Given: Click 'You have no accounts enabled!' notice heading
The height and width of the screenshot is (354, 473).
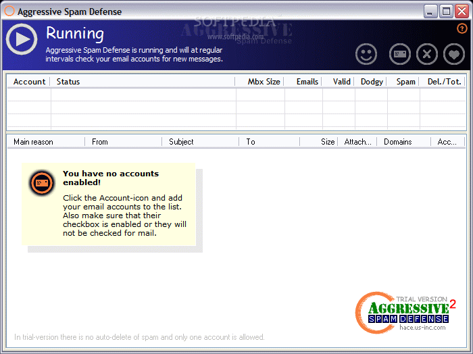Looking at the screenshot, I should [111, 178].
